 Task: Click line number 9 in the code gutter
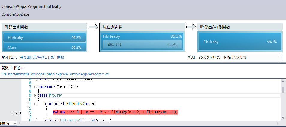(x=30, y=95)
